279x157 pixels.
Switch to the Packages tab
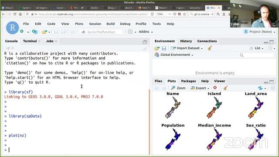pos(188,81)
